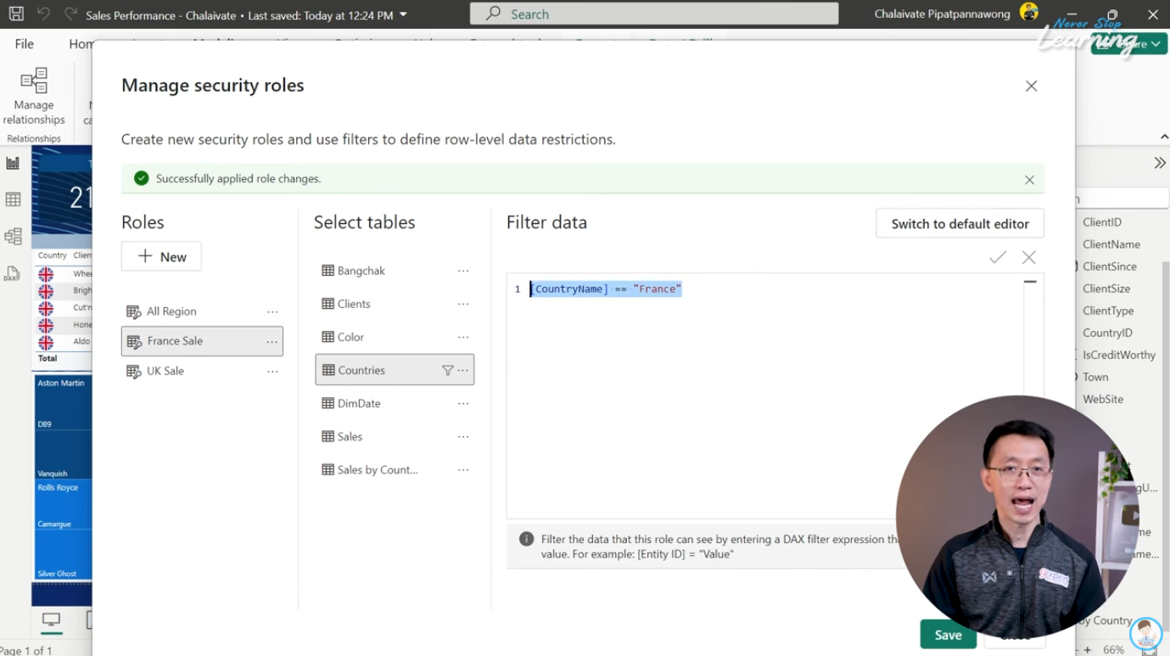The height and width of the screenshot is (656, 1170).
Task: Discard the DAX filter using the X icon
Action: tap(1029, 257)
